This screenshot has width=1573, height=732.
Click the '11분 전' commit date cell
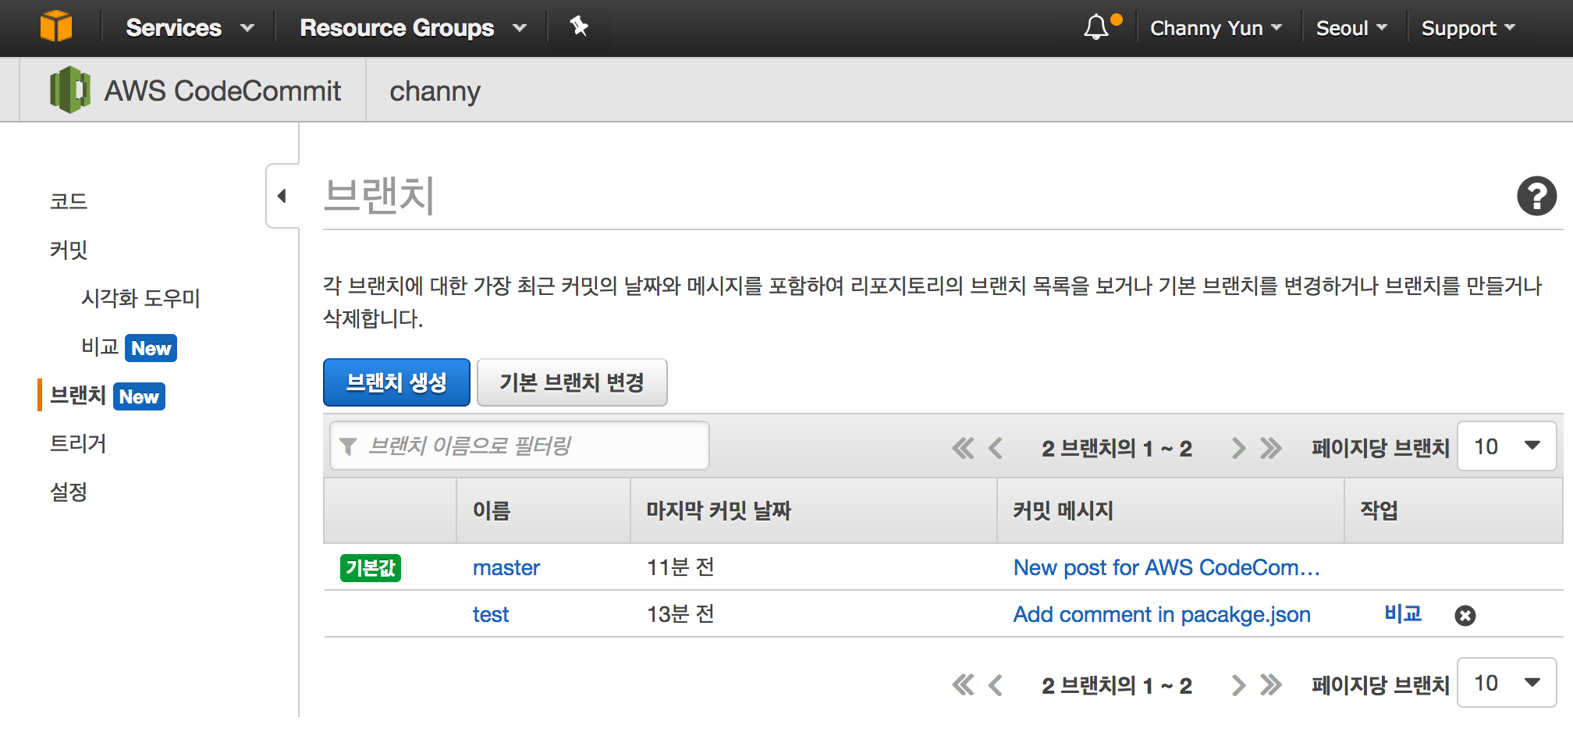680,567
